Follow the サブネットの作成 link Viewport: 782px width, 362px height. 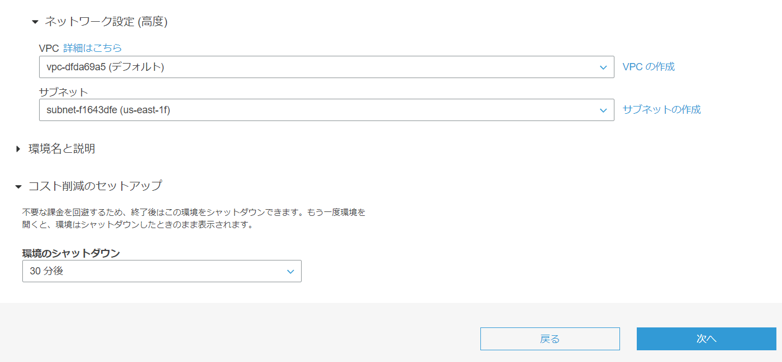(661, 110)
